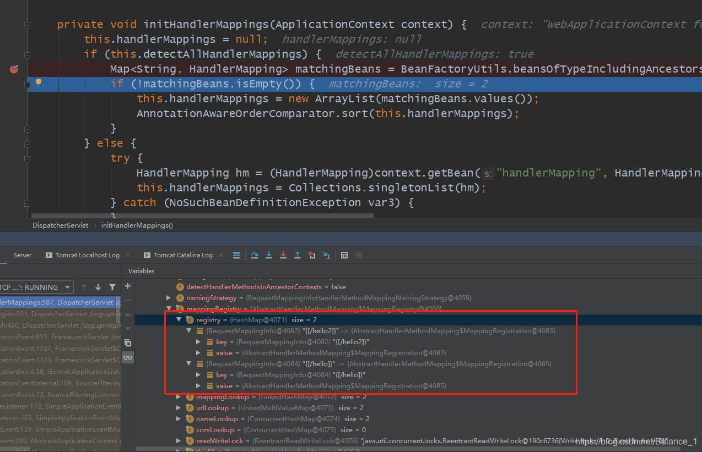The image size is (702, 452).
Task: Click initHandlerMappings() in the breadcrumb bar
Action: coord(137,225)
